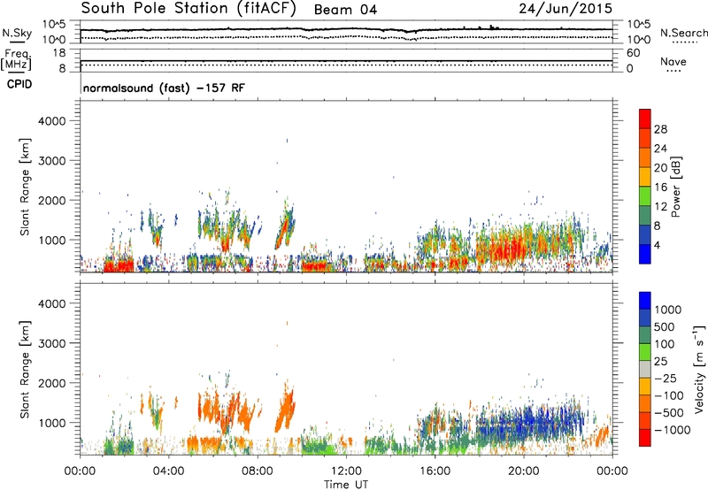
Task: Click the '-500' value on Velocity colorbar
Action: pyautogui.click(x=669, y=413)
